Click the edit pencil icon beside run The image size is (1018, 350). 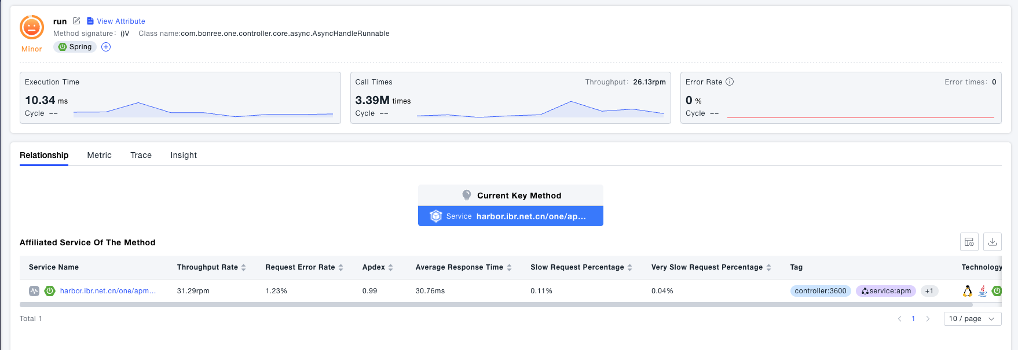[x=76, y=21]
